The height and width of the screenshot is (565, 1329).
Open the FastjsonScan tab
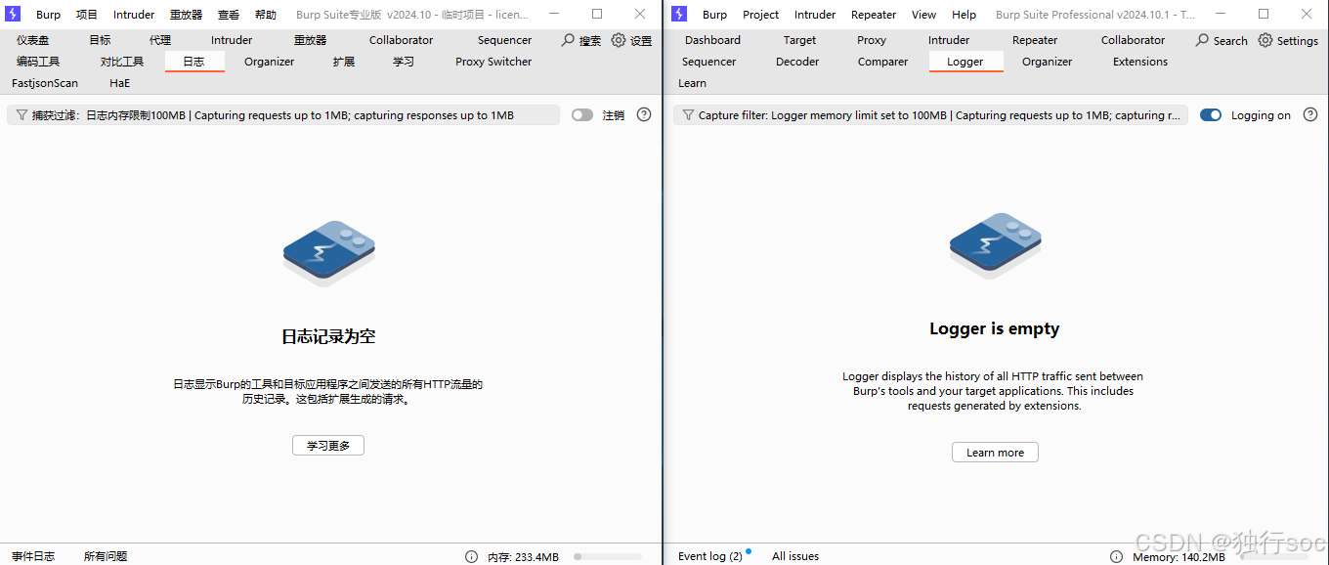click(x=45, y=83)
